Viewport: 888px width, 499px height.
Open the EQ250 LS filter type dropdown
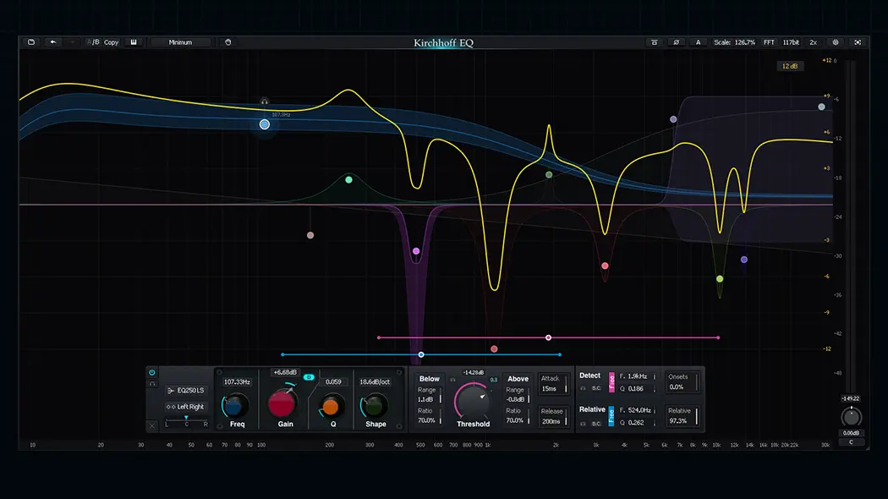click(185, 390)
